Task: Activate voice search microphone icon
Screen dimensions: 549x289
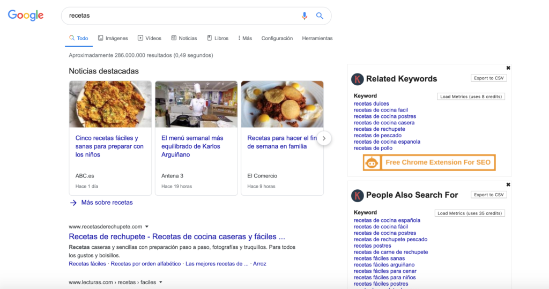Action: (x=305, y=16)
